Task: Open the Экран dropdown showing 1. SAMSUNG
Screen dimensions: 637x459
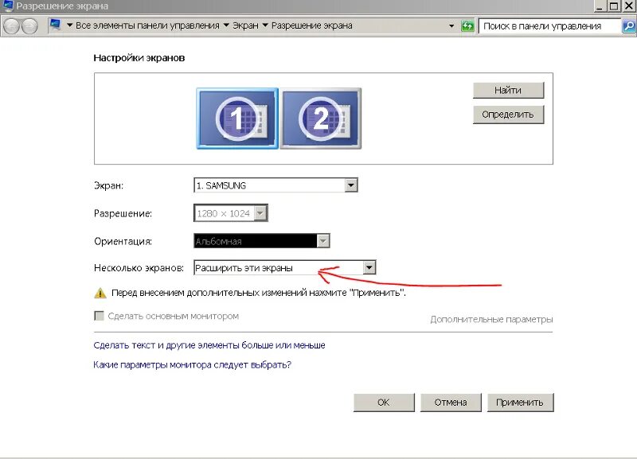Action: pyautogui.click(x=276, y=185)
